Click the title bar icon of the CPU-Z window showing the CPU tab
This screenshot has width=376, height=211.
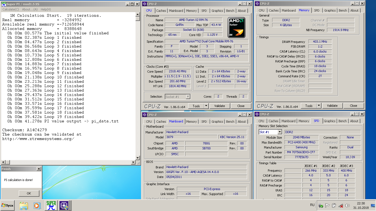pos(144,4)
